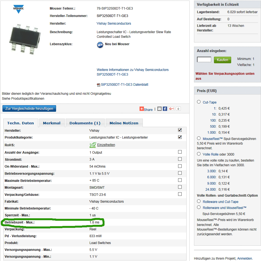Click the Google +1 icon
Image resolution: width=261 pixels, height=261 pixels.
pos(172,109)
